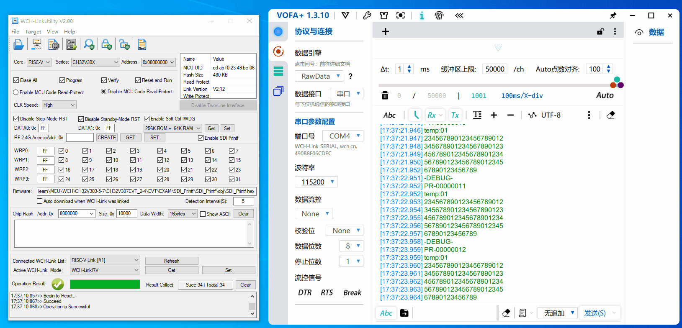Click the closed padlock protect icon
This screenshot has height=328, width=682.
tap(107, 44)
